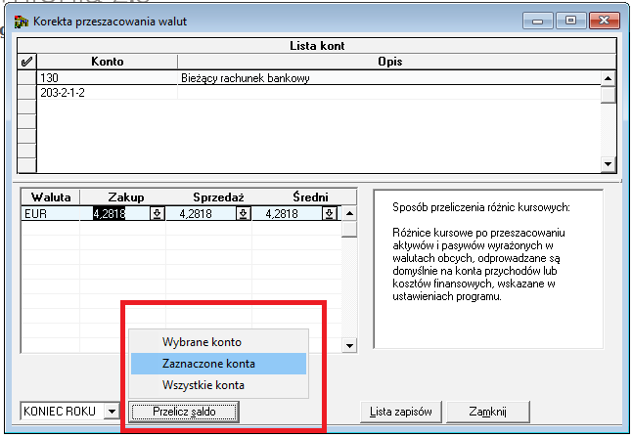Choose 'Wszystkie konta' from the popup menu
This screenshot has height=437, width=632.
(x=218, y=385)
